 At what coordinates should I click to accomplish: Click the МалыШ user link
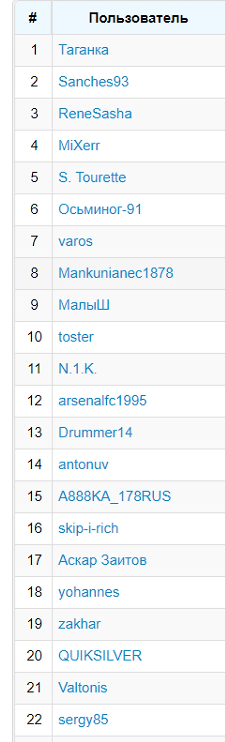click(x=84, y=305)
